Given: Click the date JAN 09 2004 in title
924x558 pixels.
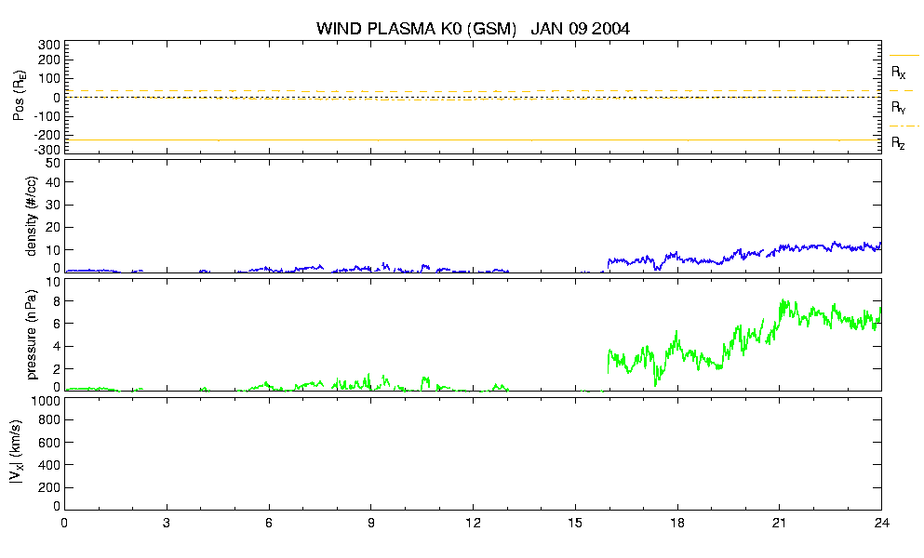Looking at the screenshot, I should pyautogui.click(x=580, y=28).
